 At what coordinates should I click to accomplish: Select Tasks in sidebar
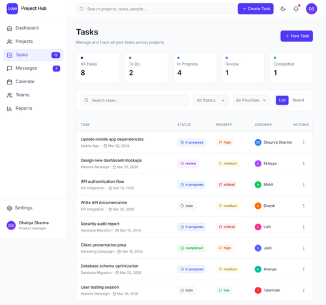(x=33, y=55)
